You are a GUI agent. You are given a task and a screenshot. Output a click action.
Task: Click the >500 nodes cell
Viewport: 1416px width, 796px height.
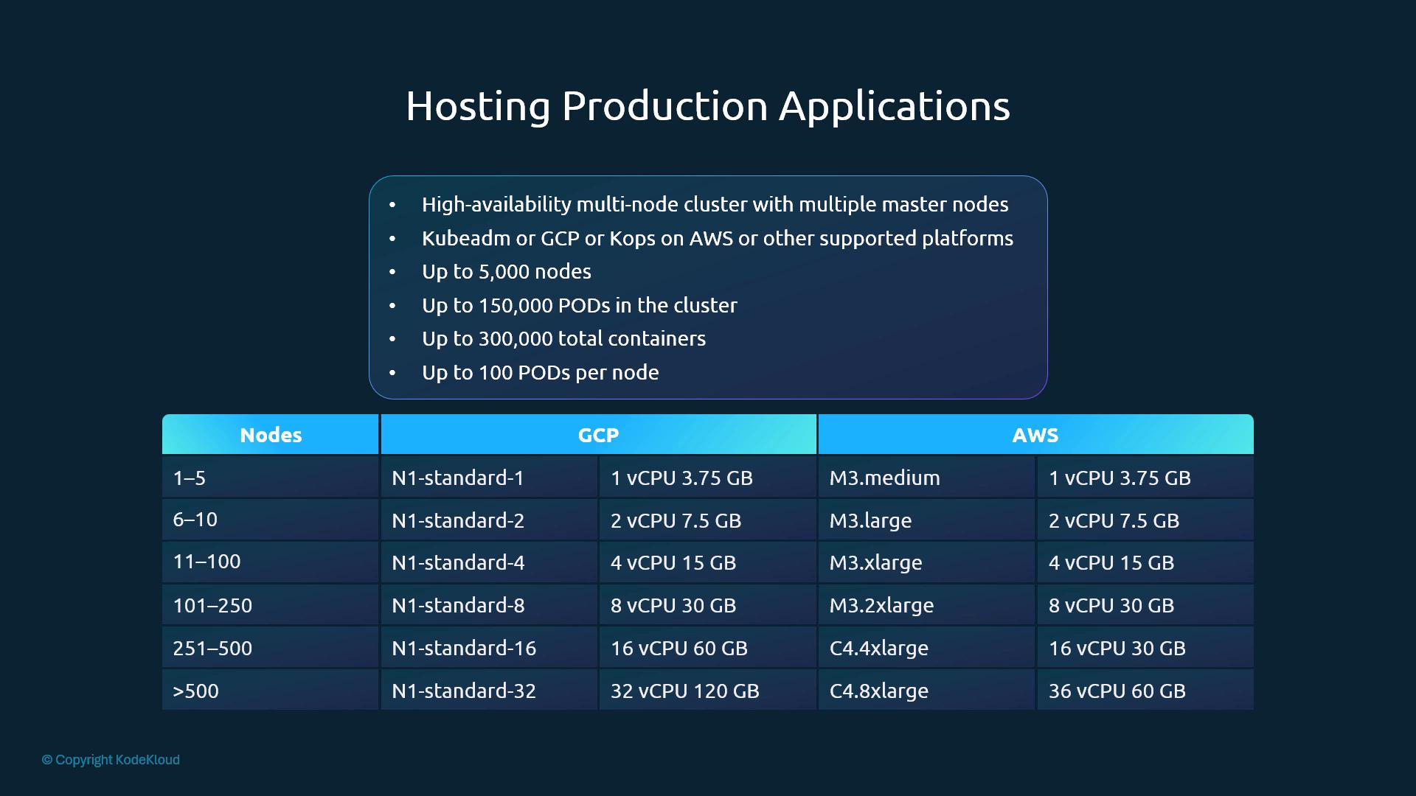(x=271, y=691)
